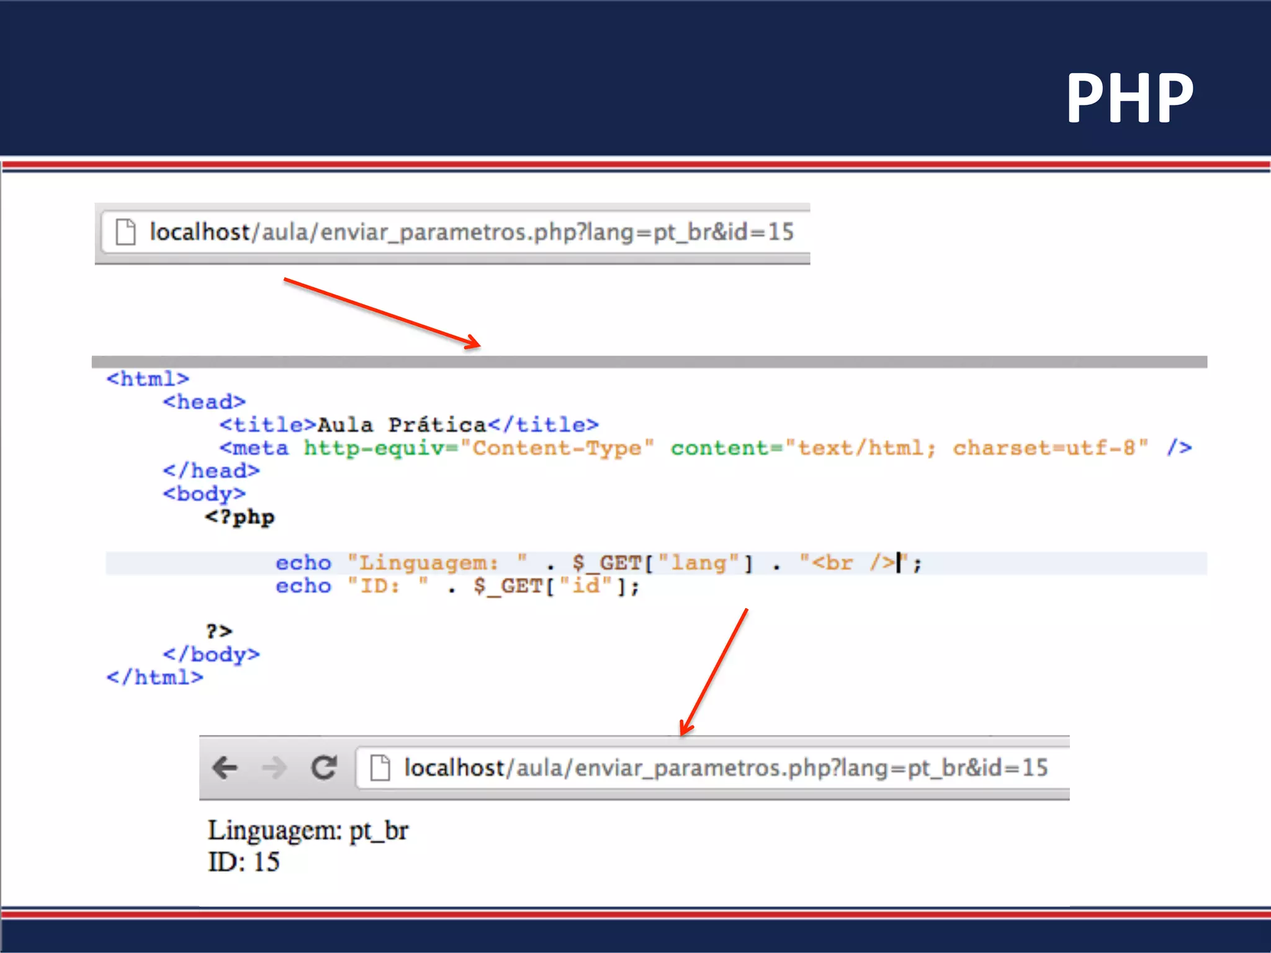
Task: Click the <title>Aula Prática</title> line
Action: tap(409, 425)
